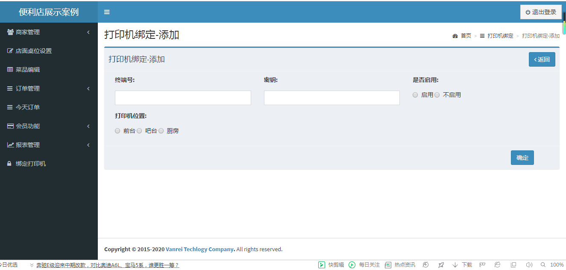The image size is (566, 270).
Task: Open the Vanrei Techlogy Company link
Action: coord(200,249)
